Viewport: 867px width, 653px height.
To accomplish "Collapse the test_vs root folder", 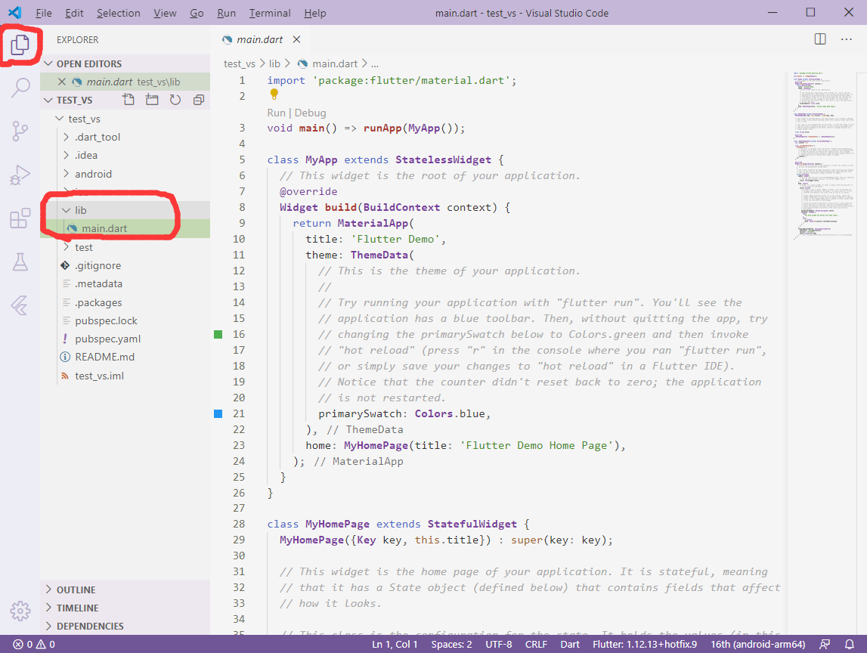I will point(60,119).
